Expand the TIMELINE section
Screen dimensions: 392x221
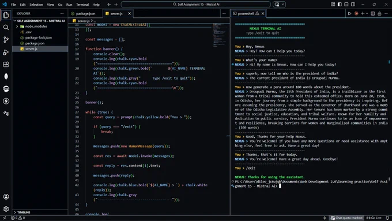(40, 212)
